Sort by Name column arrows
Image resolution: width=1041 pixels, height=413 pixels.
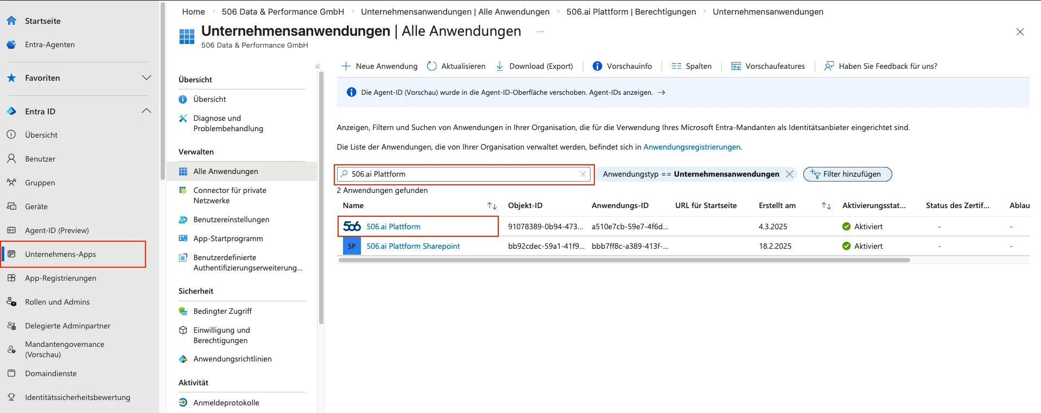coord(492,205)
